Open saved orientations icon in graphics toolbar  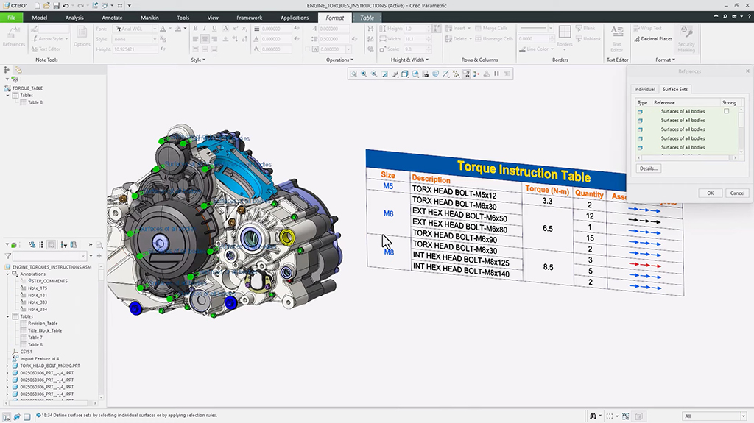(x=415, y=74)
